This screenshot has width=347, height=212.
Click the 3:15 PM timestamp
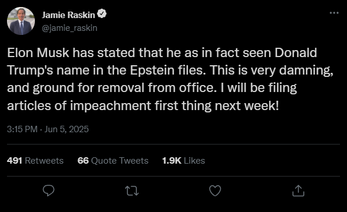[x=22, y=129]
